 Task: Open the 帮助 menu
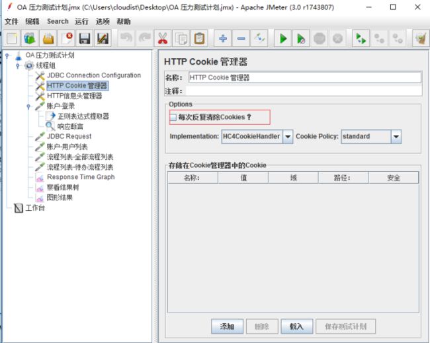point(124,21)
